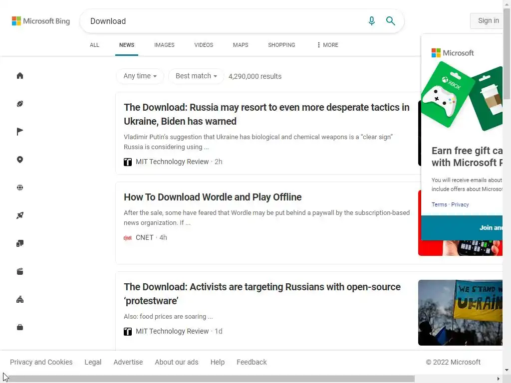The height and width of the screenshot is (383, 511).
Task: Open the Advertise footer link
Action: click(128, 362)
